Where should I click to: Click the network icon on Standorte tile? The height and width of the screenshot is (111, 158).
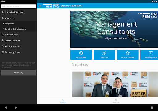[104, 53]
